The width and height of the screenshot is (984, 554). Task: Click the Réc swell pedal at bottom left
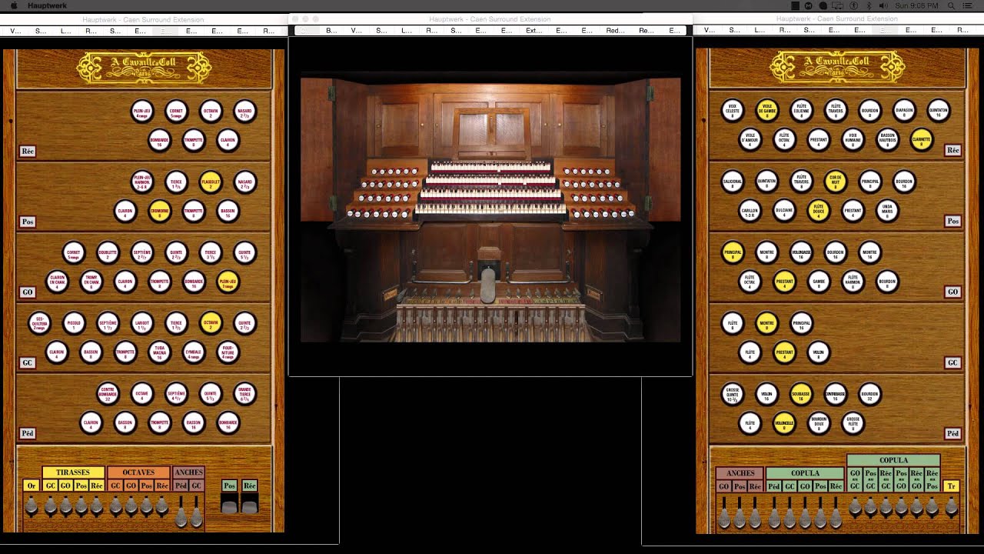pyautogui.click(x=249, y=503)
